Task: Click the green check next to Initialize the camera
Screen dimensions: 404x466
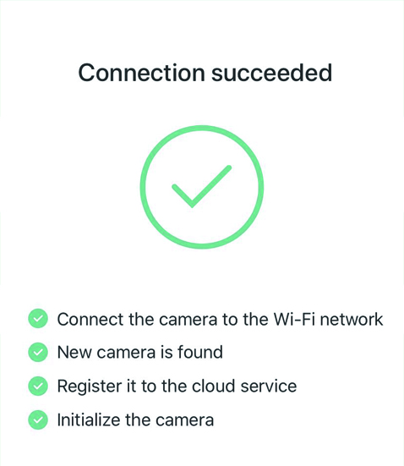Action: pyautogui.click(x=38, y=419)
